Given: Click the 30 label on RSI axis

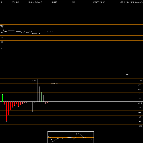Looking at the screenshot, I should click(x=2, y=42).
